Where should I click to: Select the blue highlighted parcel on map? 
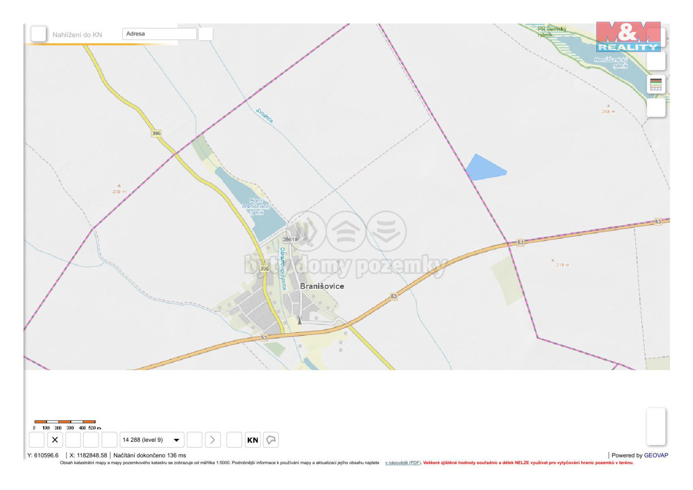485,169
